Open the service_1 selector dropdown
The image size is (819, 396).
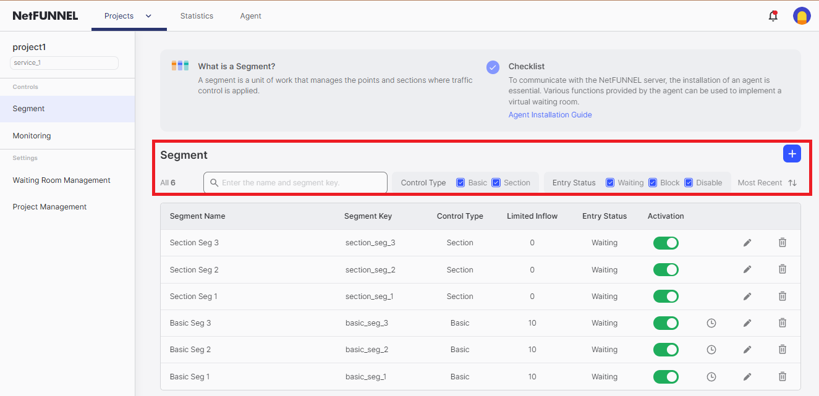click(x=64, y=63)
